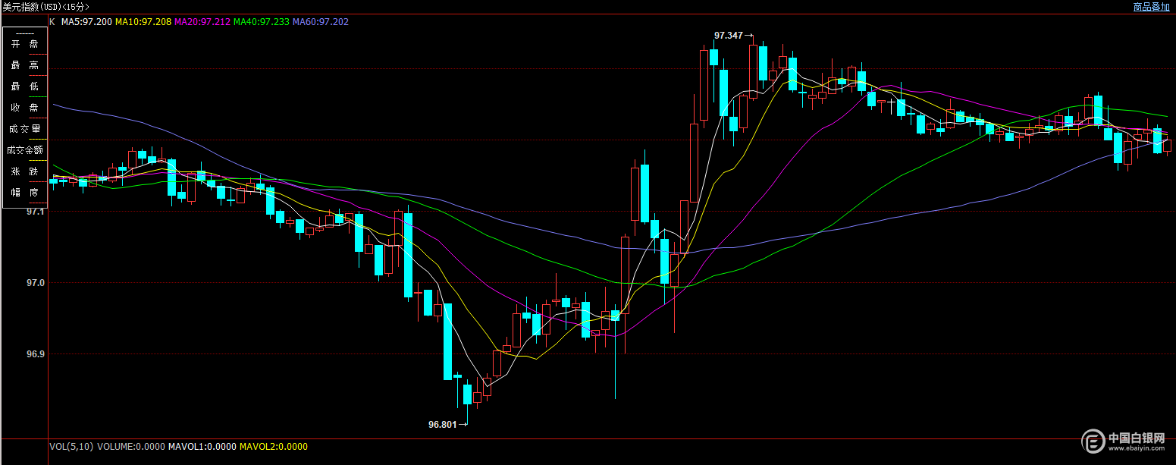
Task: Click the MA5:97.200 moving average label
Action: coord(87,22)
